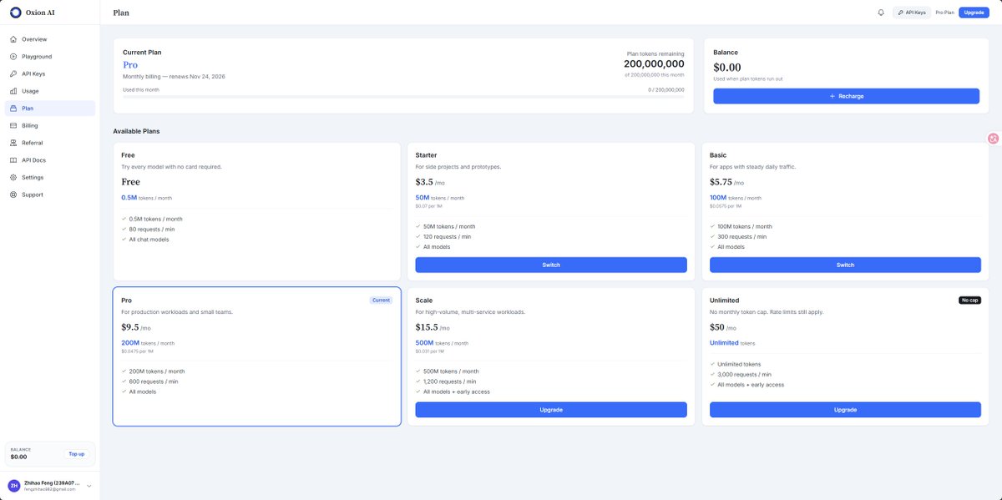
Task: Expand the Zhihao Feng account menu chevron
Action: [x=89, y=485]
